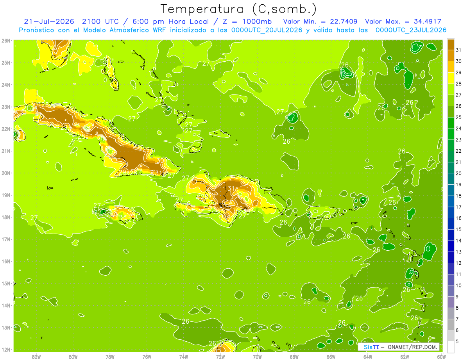469x362 pixels.
Task: Select the dark brown swatch above 31
Action: coord(451,44)
